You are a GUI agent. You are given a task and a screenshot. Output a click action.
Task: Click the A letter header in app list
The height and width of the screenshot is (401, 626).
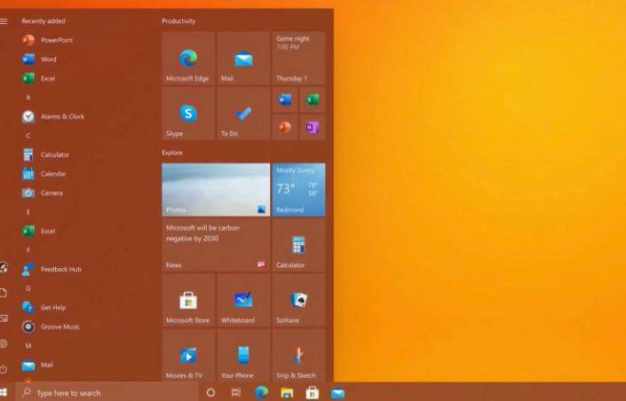point(28,98)
